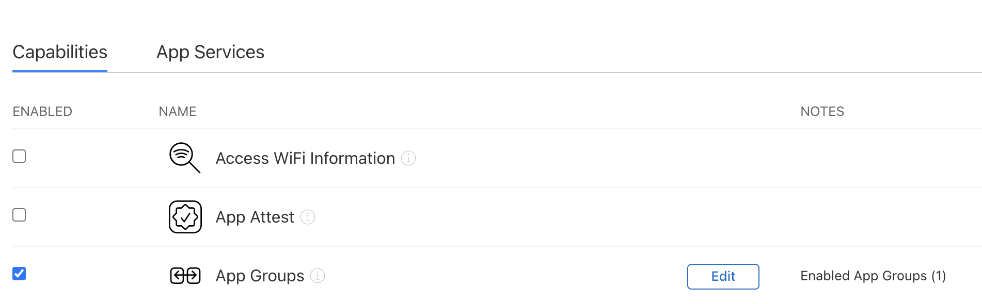The height and width of the screenshot is (304, 982).
Task: Open info tooltip next to App Groups
Action: (318, 276)
